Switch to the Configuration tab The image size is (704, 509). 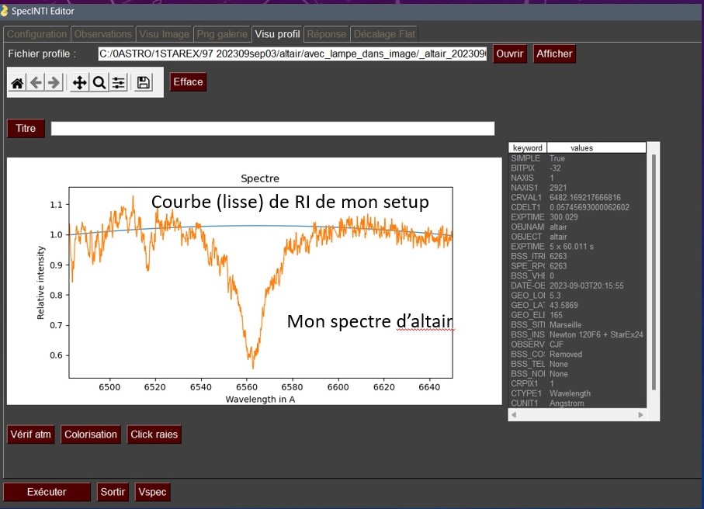click(x=36, y=34)
